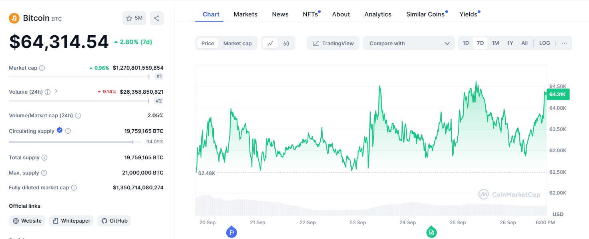Click the verified badge beside Circulating supply

(60, 130)
